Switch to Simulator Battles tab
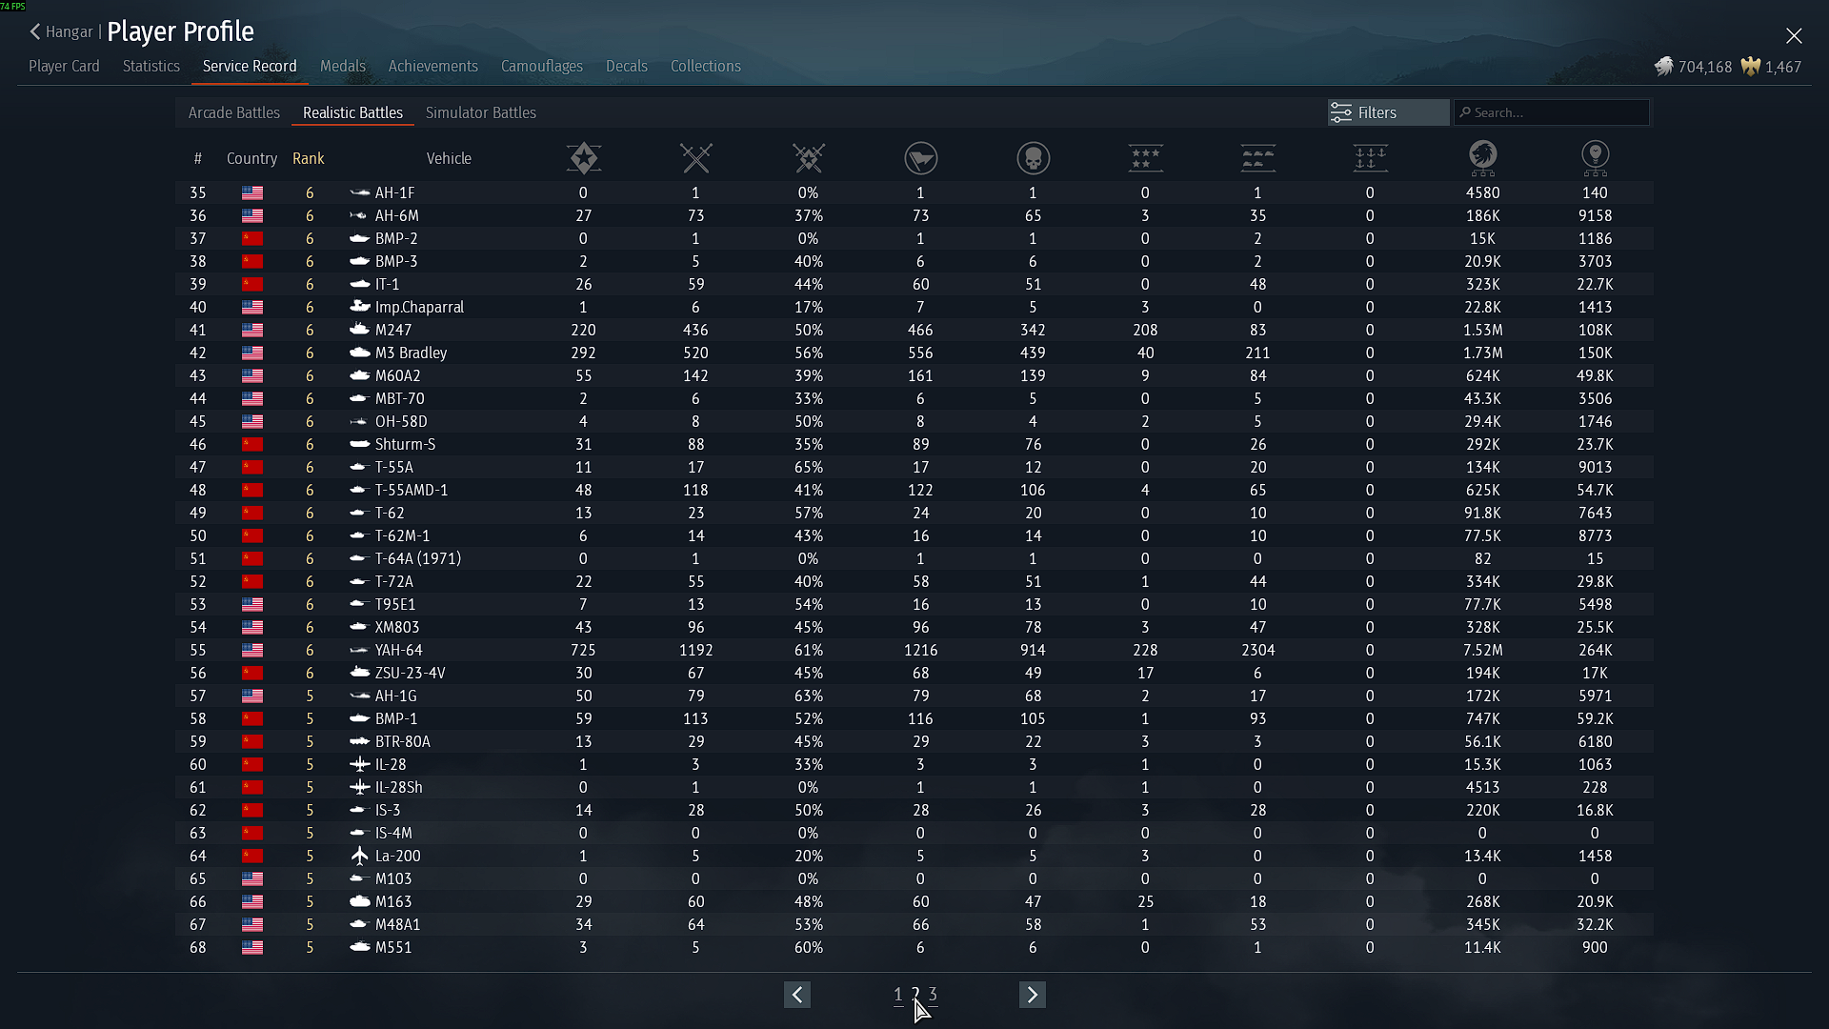This screenshot has height=1029, width=1829. 480,112
